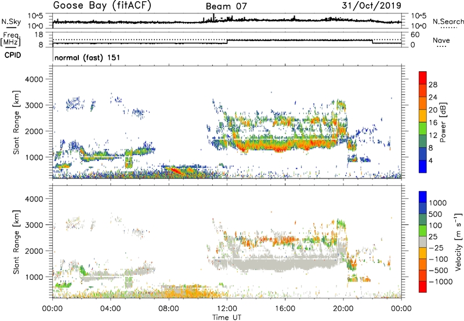Click '4000' tick in power panel
This screenshot has height=321, width=464.
34,79
